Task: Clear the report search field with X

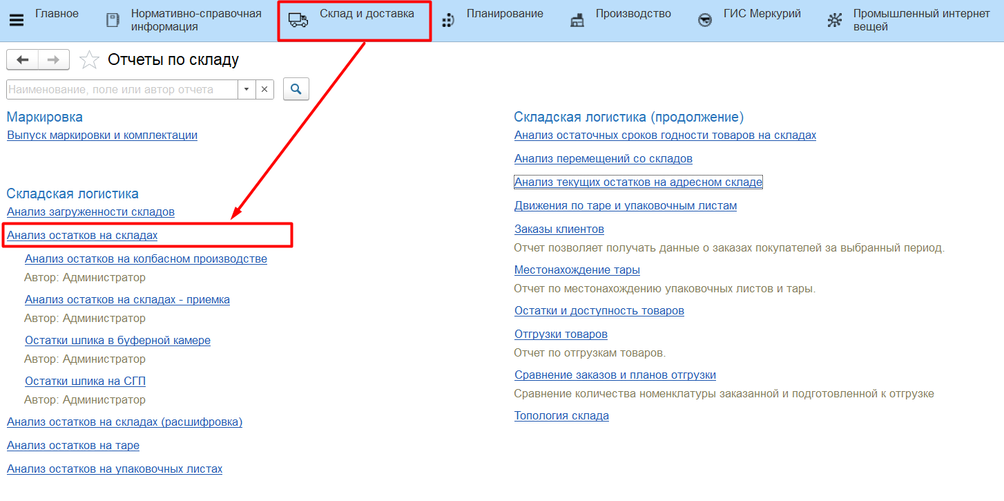Action: 265,90
